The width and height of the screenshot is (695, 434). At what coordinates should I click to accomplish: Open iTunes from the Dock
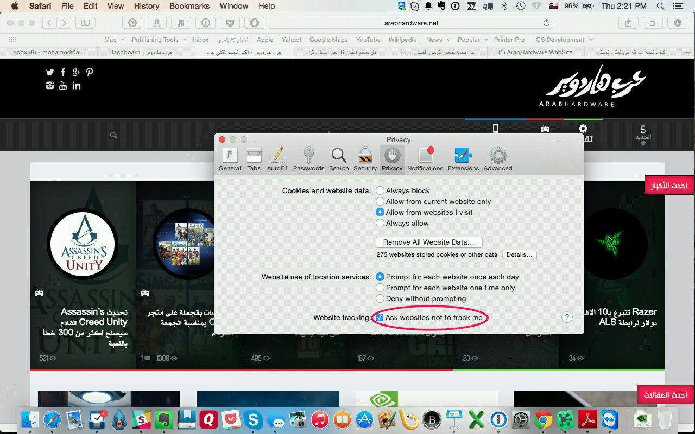click(320, 419)
